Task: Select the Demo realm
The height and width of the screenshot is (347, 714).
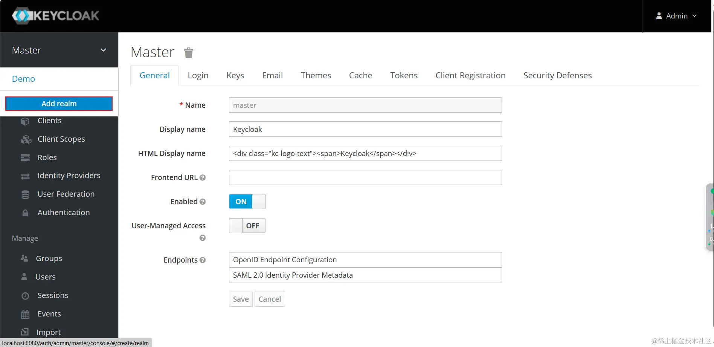Action: (x=23, y=79)
